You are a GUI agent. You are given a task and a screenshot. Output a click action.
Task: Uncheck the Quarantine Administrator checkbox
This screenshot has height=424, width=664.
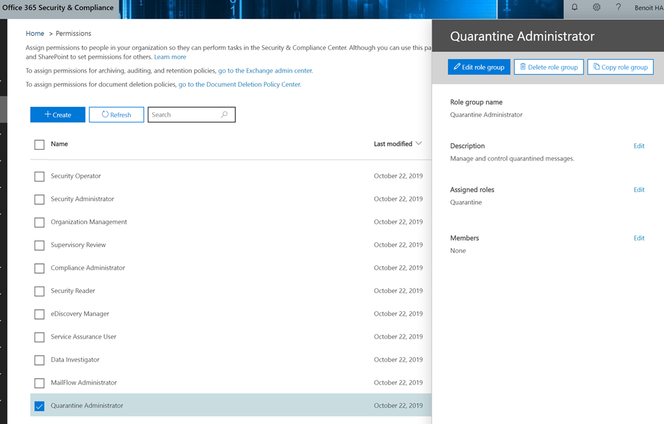coord(40,406)
